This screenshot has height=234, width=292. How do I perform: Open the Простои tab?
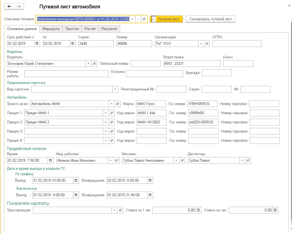72,29
